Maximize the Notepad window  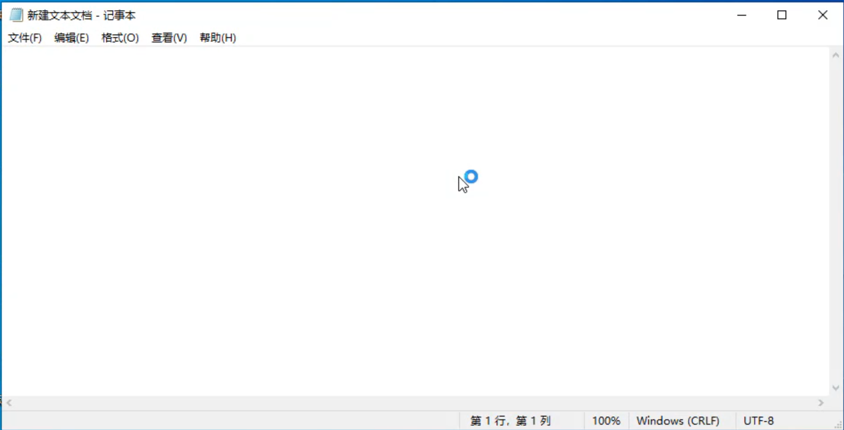click(782, 15)
